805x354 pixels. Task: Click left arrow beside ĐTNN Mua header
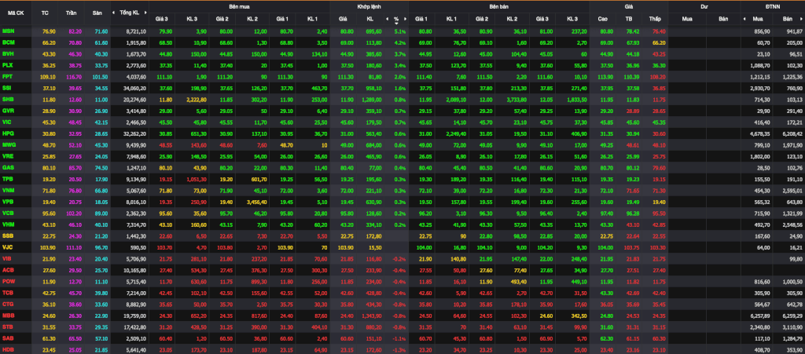[x=745, y=19]
